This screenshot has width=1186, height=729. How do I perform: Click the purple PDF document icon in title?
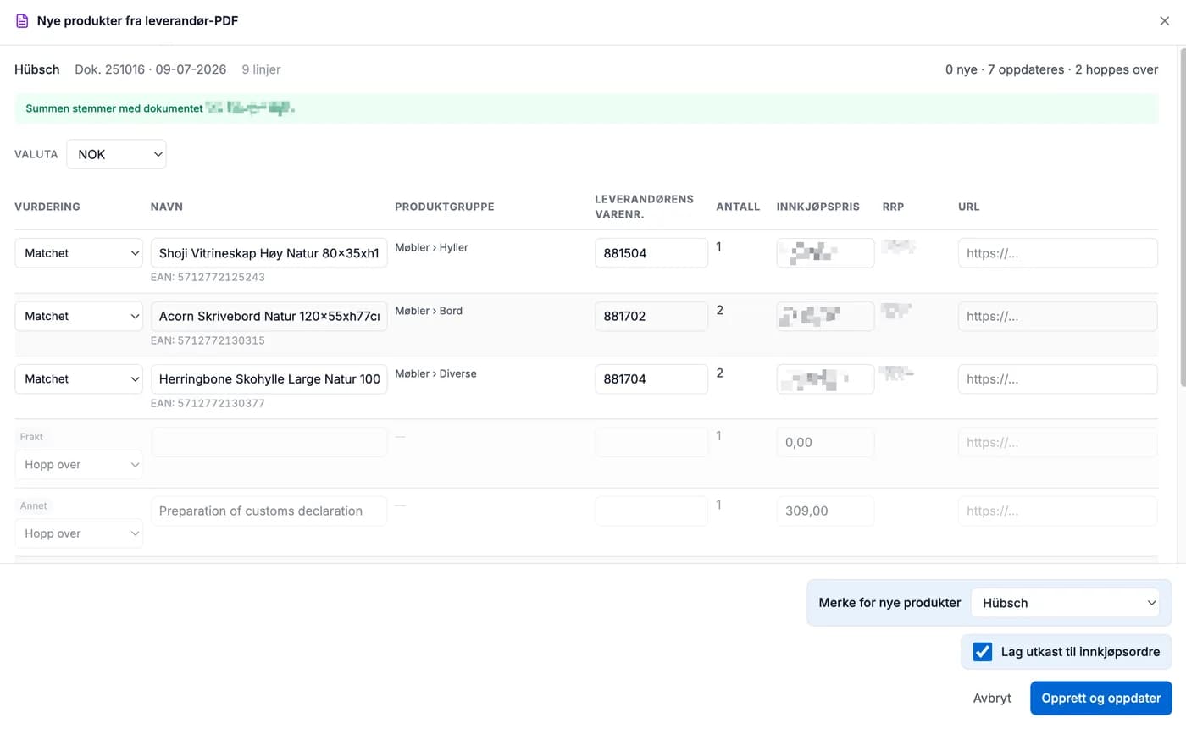(22, 20)
